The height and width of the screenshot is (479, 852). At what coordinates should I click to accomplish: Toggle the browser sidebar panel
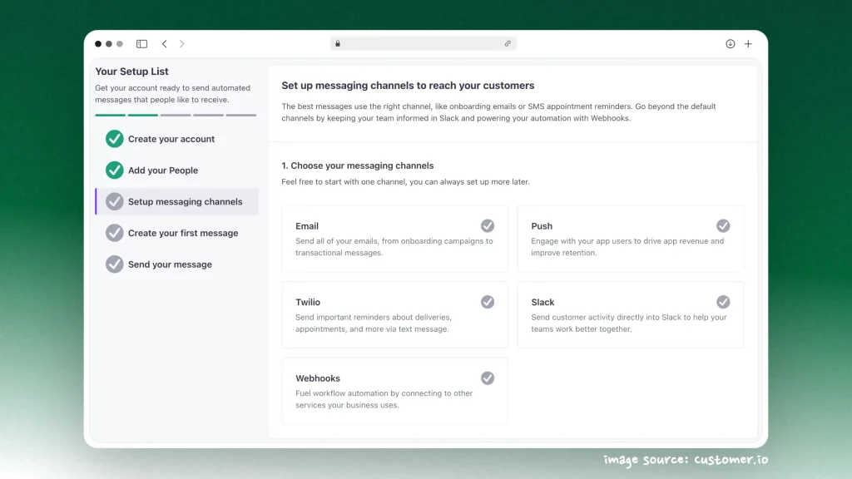[141, 43]
